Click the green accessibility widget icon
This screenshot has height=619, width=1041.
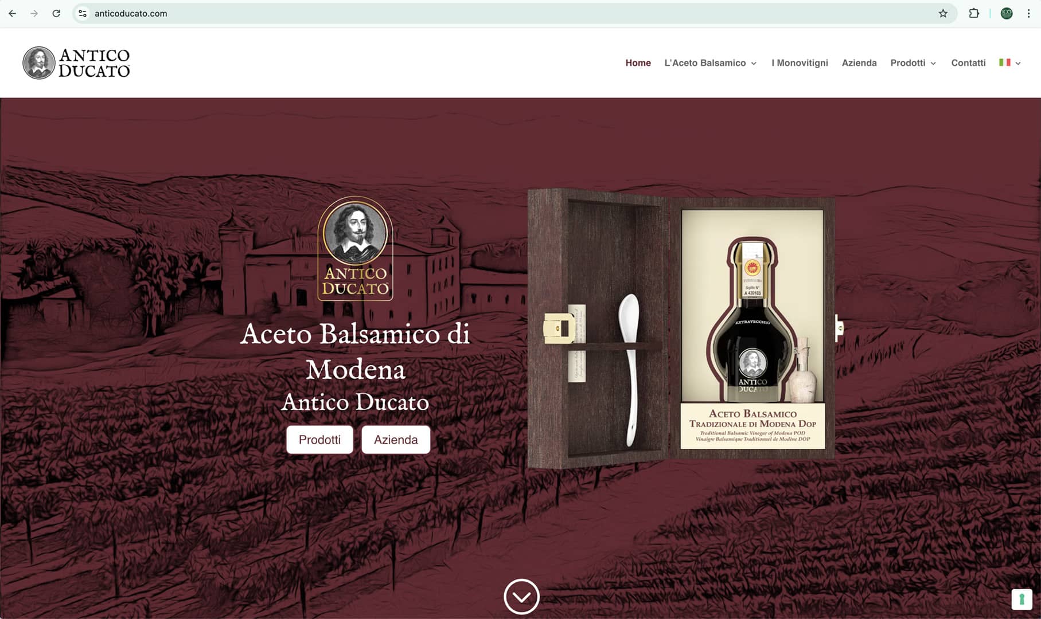pos(1021,600)
